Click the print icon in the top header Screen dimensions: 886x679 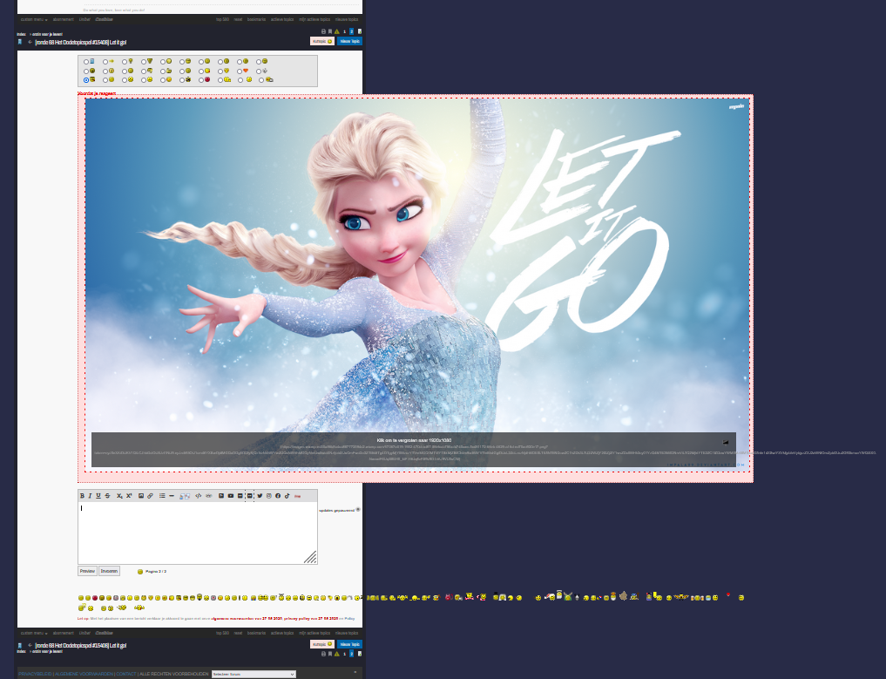click(323, 31)
